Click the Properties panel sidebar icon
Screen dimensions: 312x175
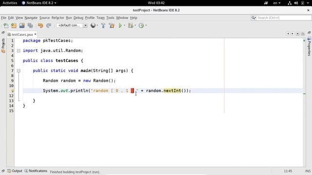coord(309,38)
